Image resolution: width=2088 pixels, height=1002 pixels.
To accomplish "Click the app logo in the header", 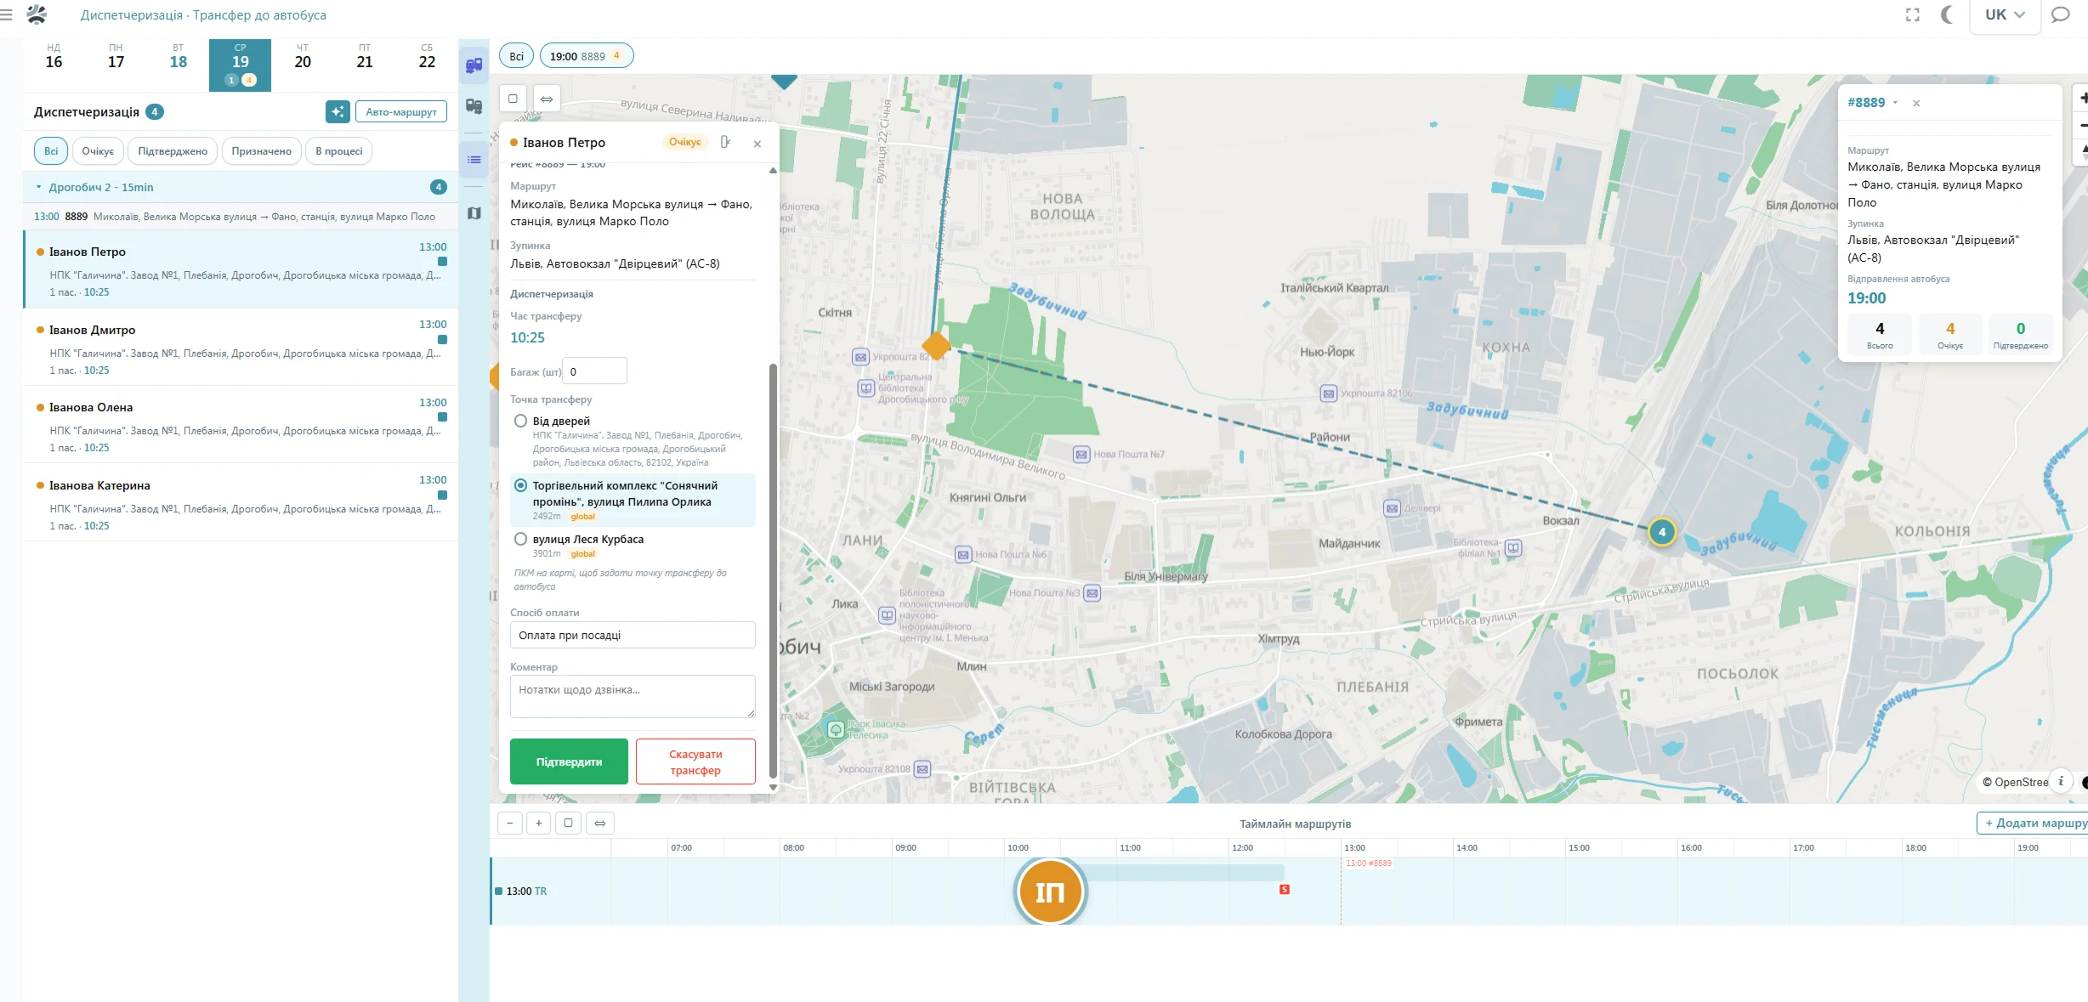I will (37, 14).
